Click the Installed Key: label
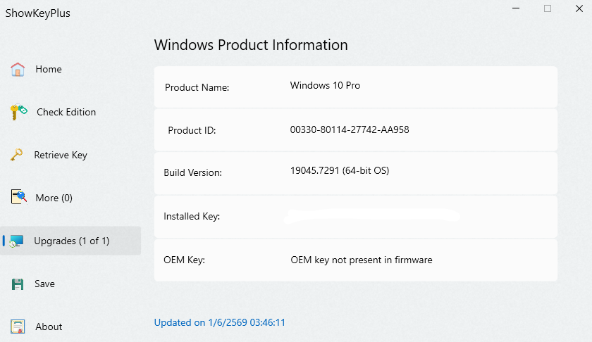The width and height of the screenshot is (592, 342). click(192, 216)
